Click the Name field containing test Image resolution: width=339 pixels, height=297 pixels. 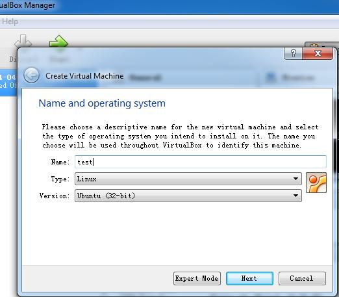(x=201, y=162)
